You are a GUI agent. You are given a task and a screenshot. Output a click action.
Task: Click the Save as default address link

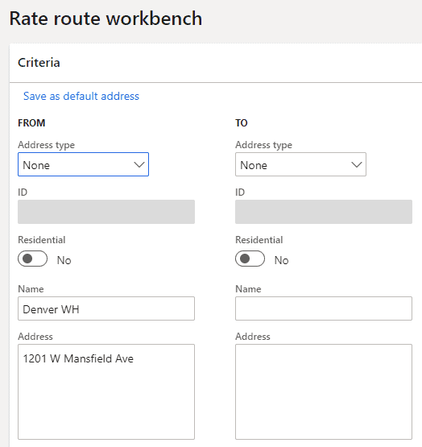[81, 96]
